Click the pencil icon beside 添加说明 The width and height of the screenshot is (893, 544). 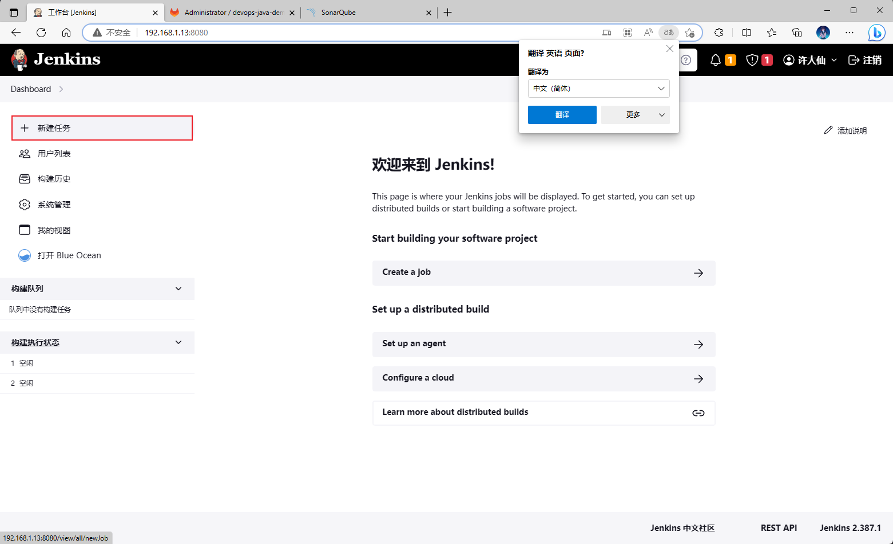pyautogui.click(x=828, y=130)
